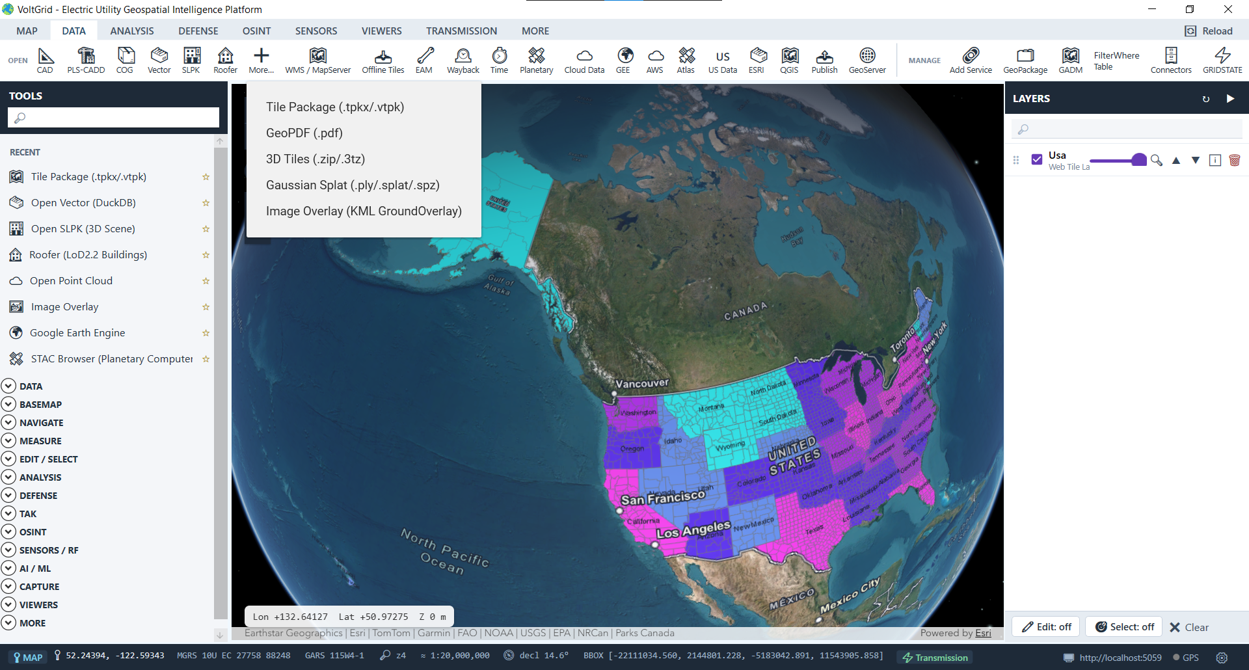Favorite Open SLPK (3D Scene) tool
This screenshot has height=670, width=1249.
[206, 229]
